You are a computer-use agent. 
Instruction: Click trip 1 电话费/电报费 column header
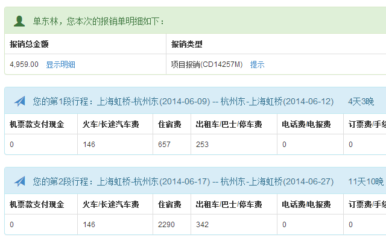[306, 124]
